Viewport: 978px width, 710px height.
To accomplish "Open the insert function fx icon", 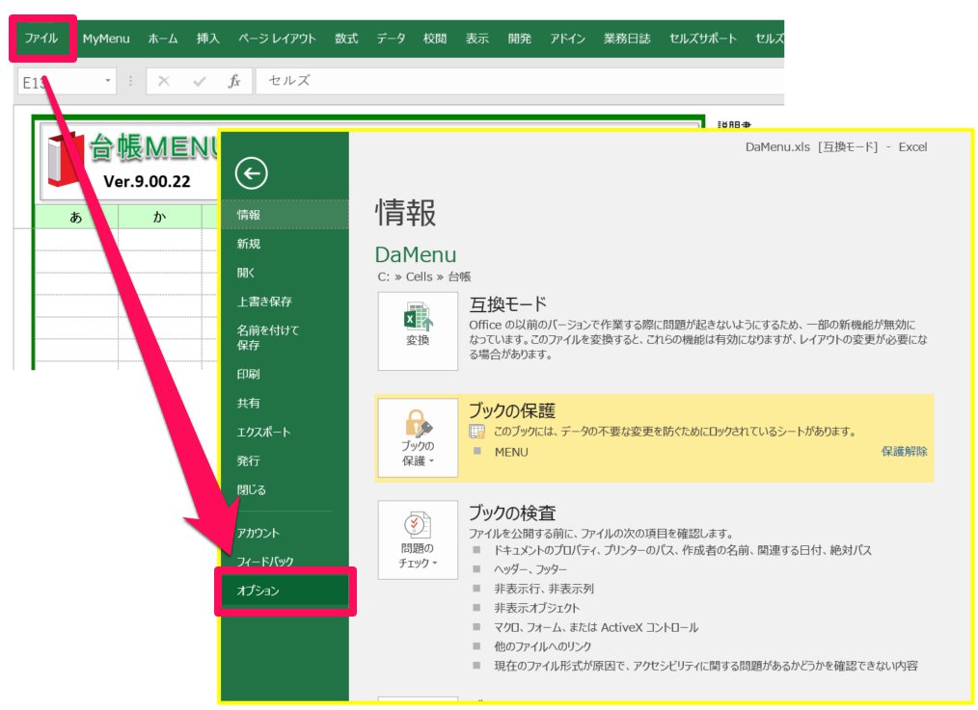I will (234, 81).
